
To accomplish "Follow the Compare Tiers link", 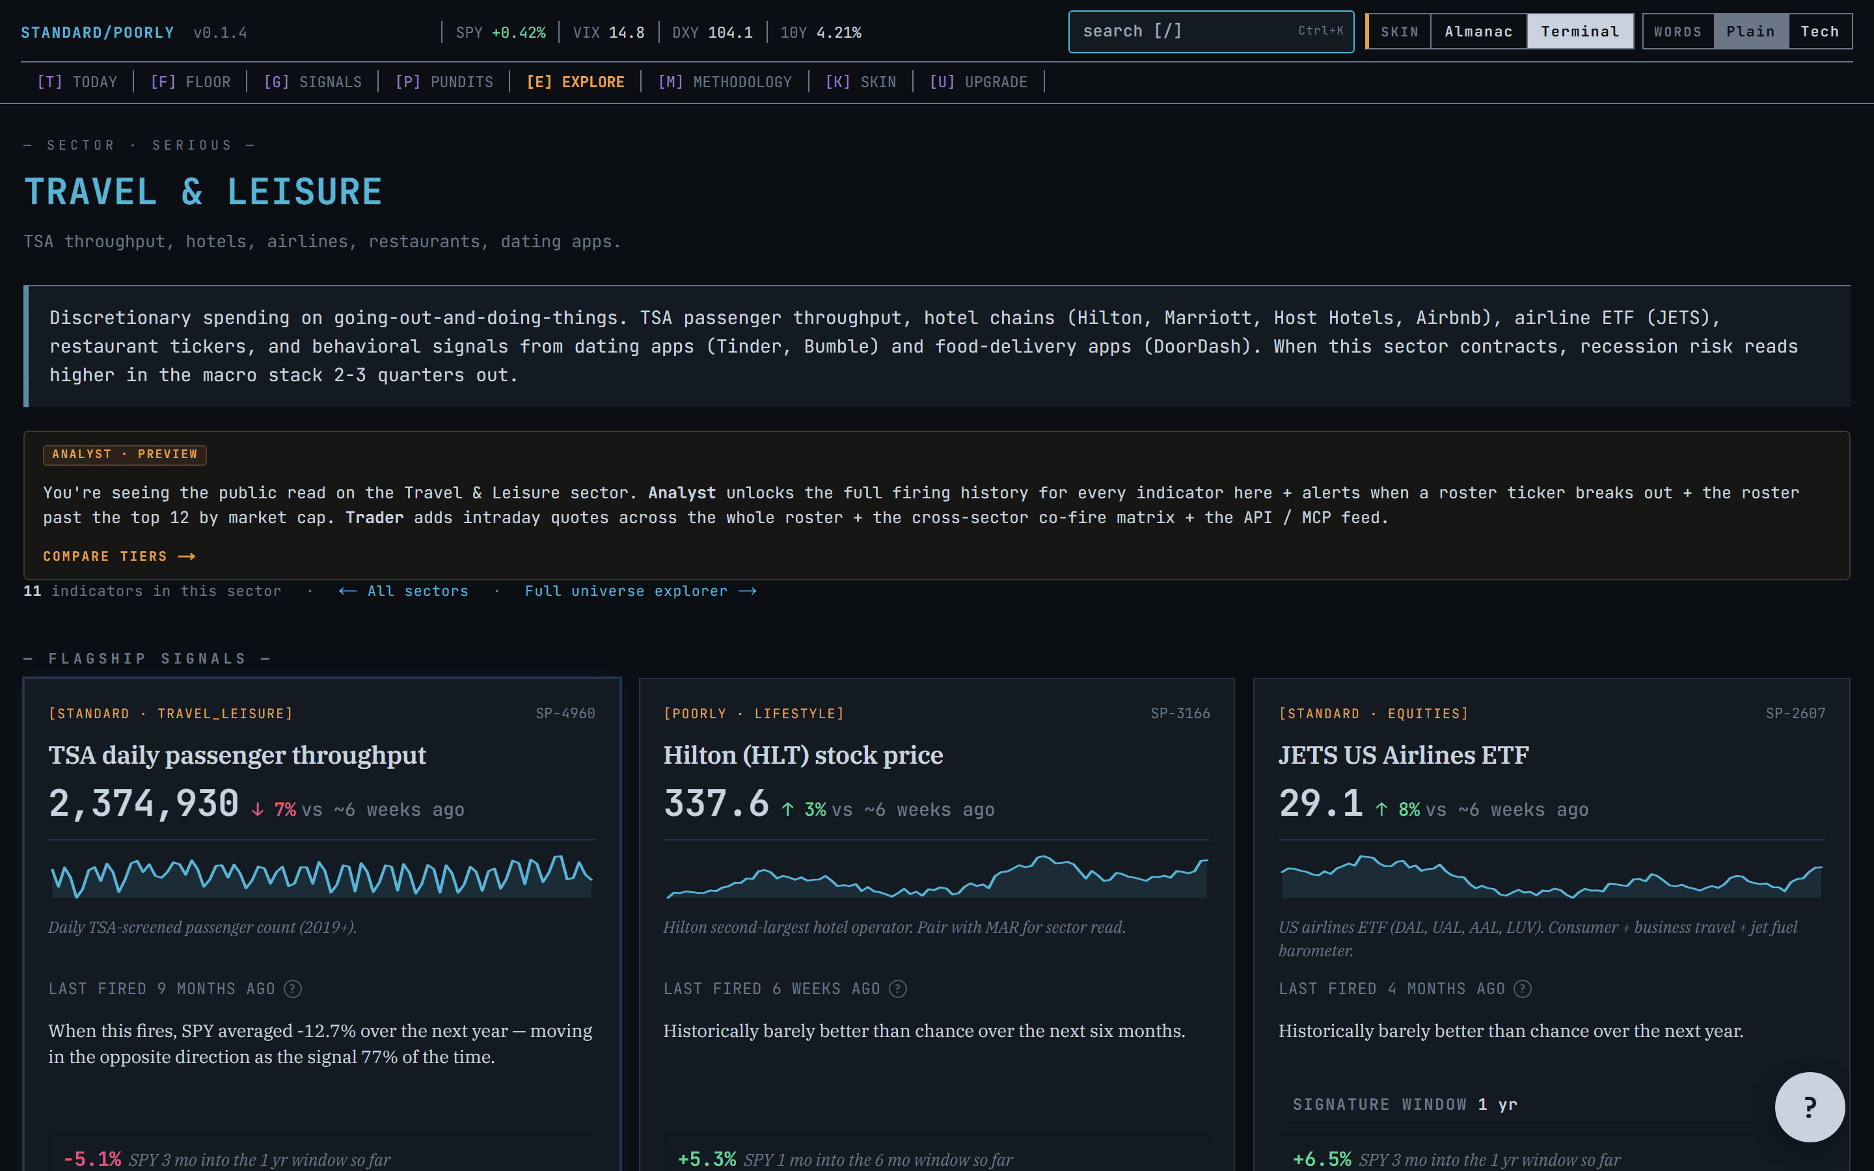I will coord(119,557).
